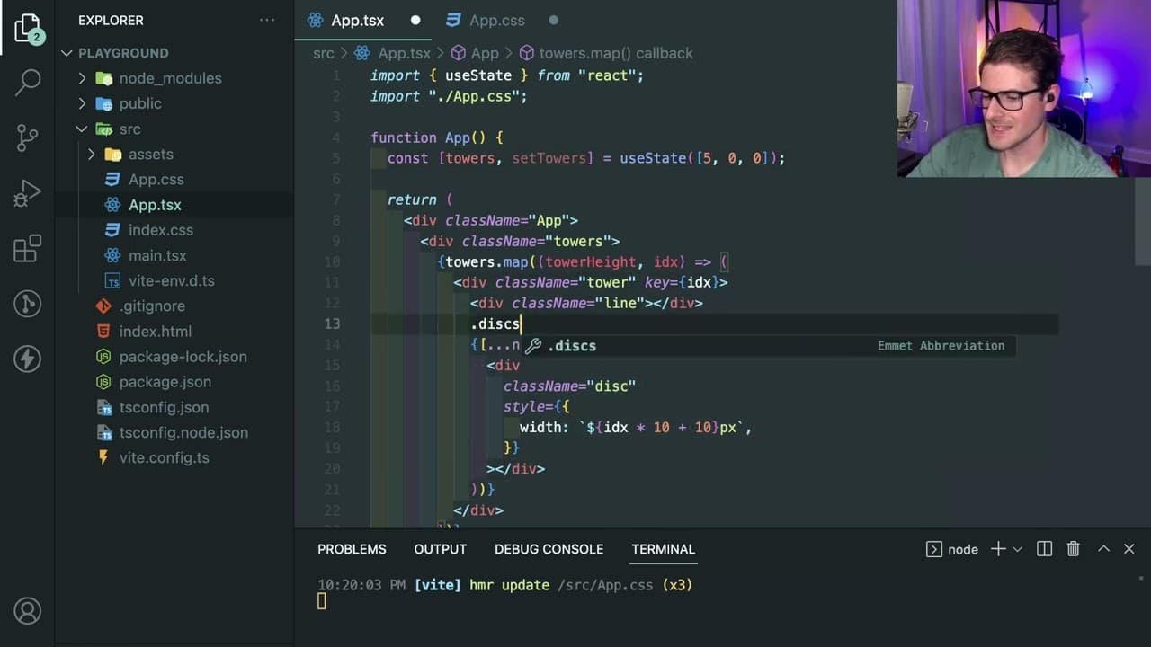This screenshot has height=647, width=1151.
Task: Open the Extensions view icon
Action: [x=28, y=248]
